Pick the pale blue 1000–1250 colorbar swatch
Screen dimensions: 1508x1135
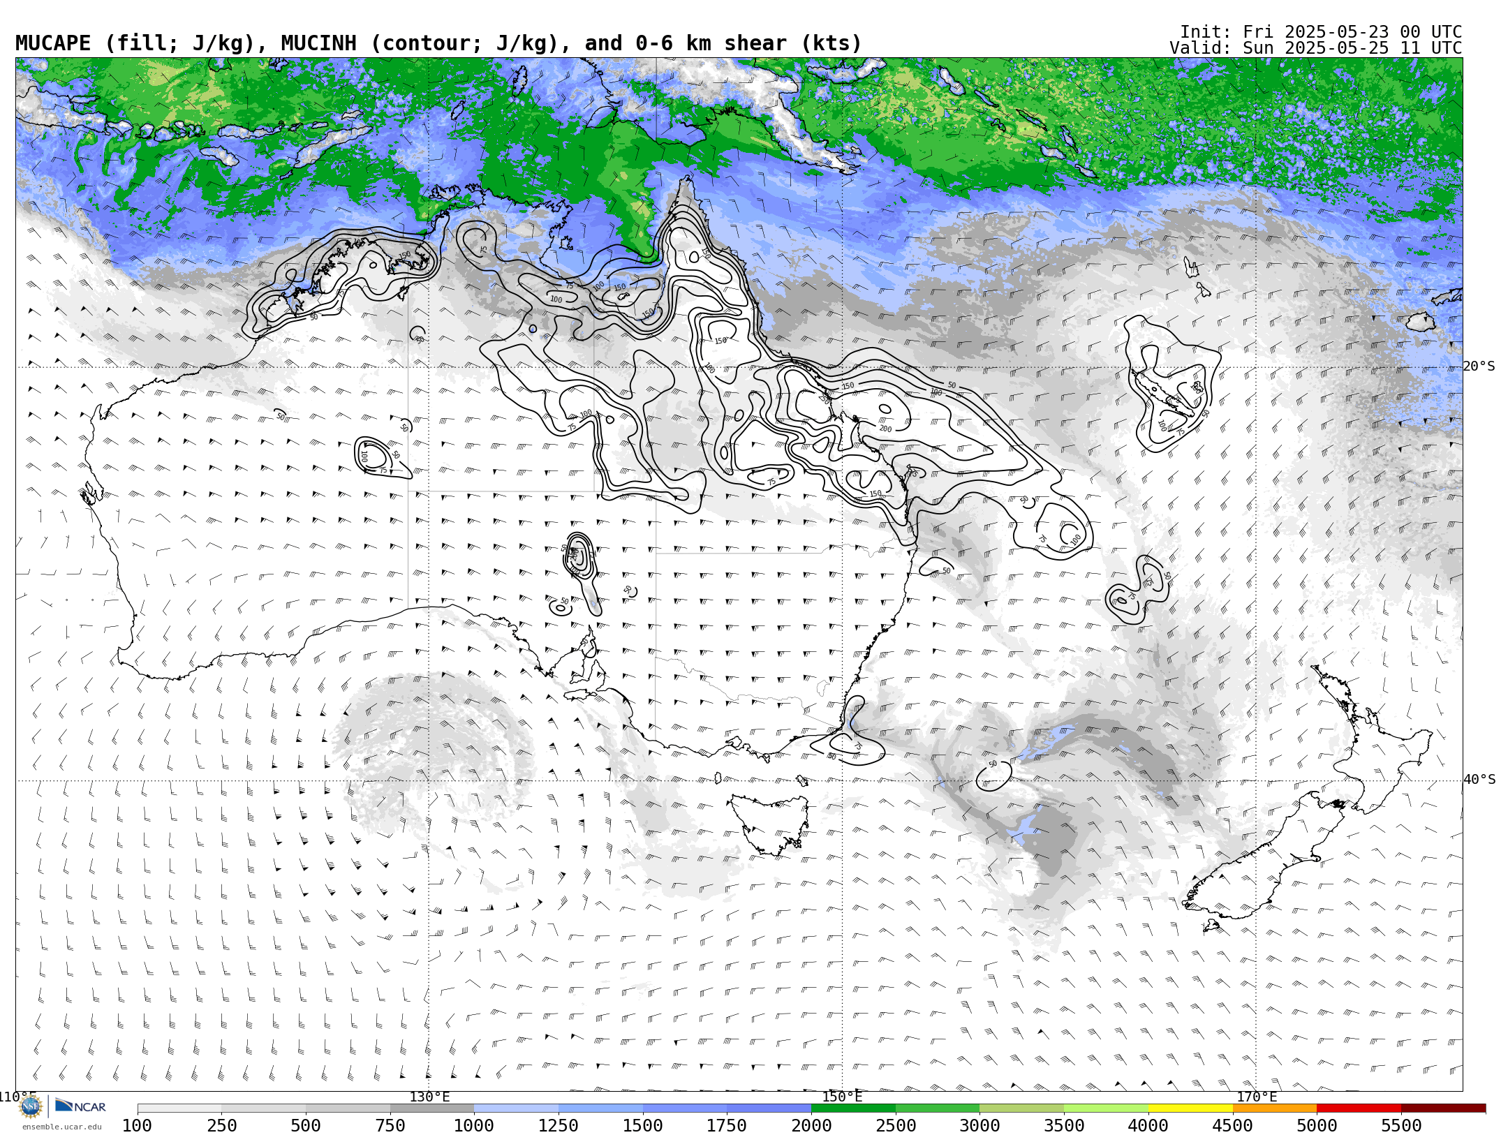pos(516,1108)
